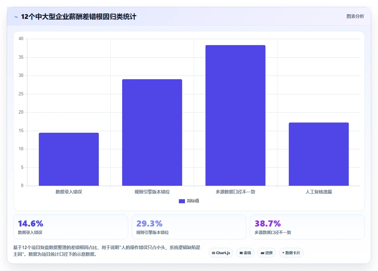Open the 29.3% stat card

(189, 227)
